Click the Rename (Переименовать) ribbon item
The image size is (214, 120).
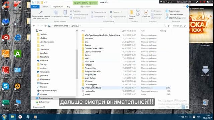click(118, 17)
